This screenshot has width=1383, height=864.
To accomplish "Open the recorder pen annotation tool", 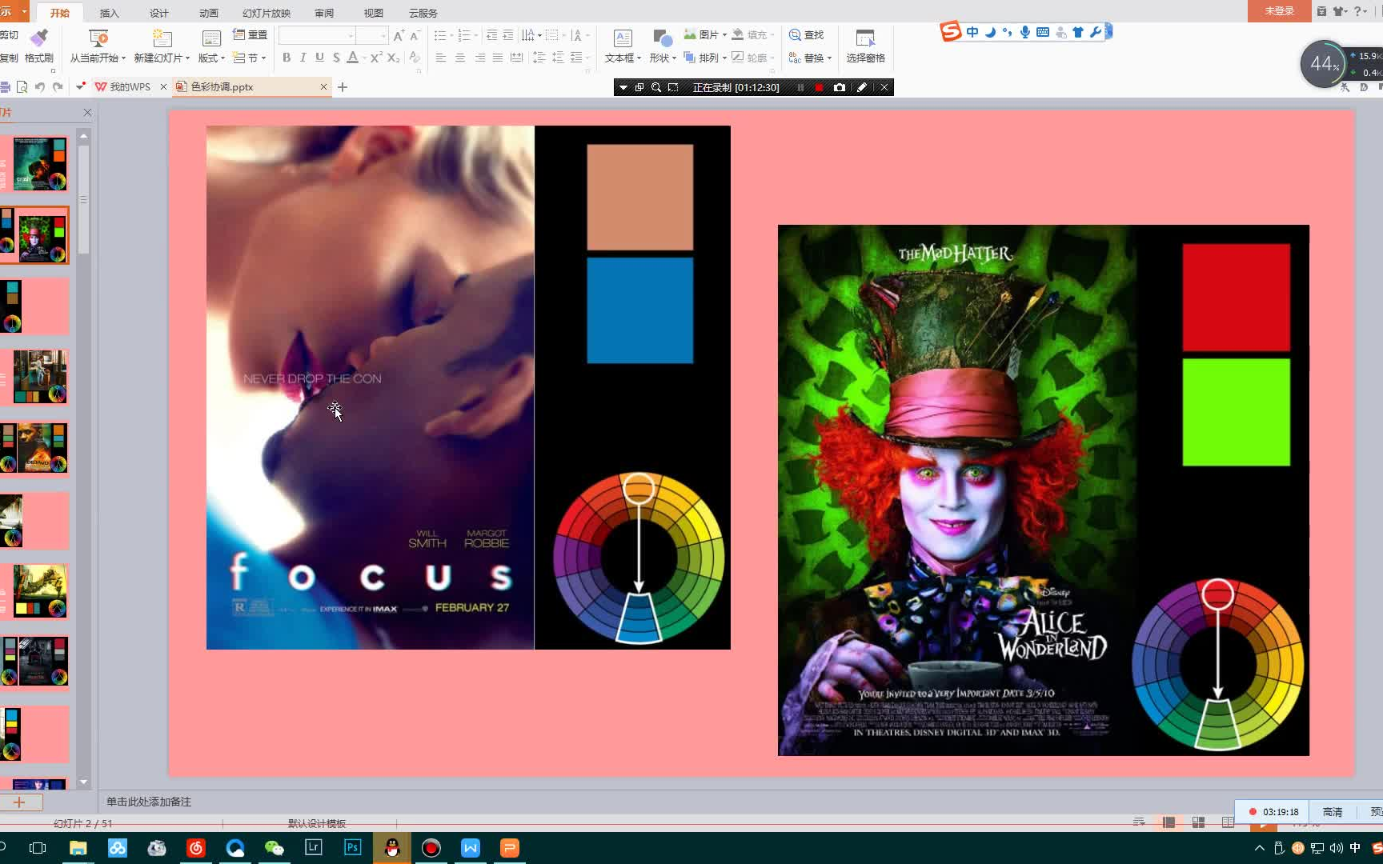I will pyautogui.click(x=862, y=87).
